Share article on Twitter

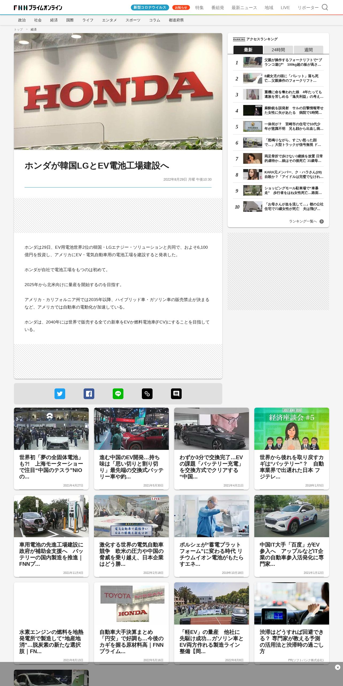(60, 394)
